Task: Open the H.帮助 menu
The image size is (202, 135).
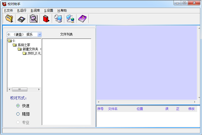Action: coord(62,10)
